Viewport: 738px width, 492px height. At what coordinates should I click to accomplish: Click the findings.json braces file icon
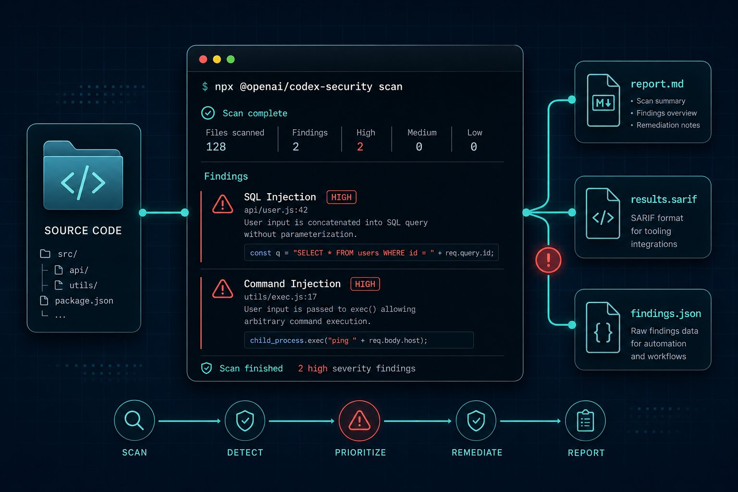603,328
